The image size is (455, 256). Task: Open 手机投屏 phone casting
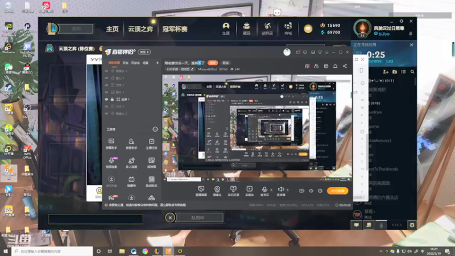[233, 191]
